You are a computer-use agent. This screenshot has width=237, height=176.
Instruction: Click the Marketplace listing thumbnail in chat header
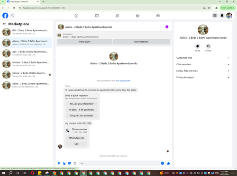(x=59, y=35)
